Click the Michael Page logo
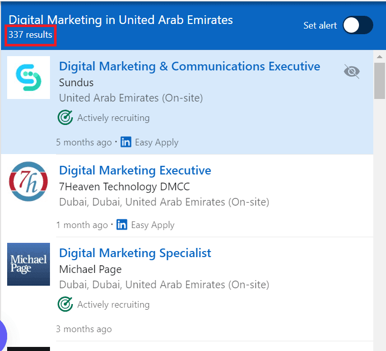Image resolution: width=386 pixels, height=351 pixels. [29, 264]
